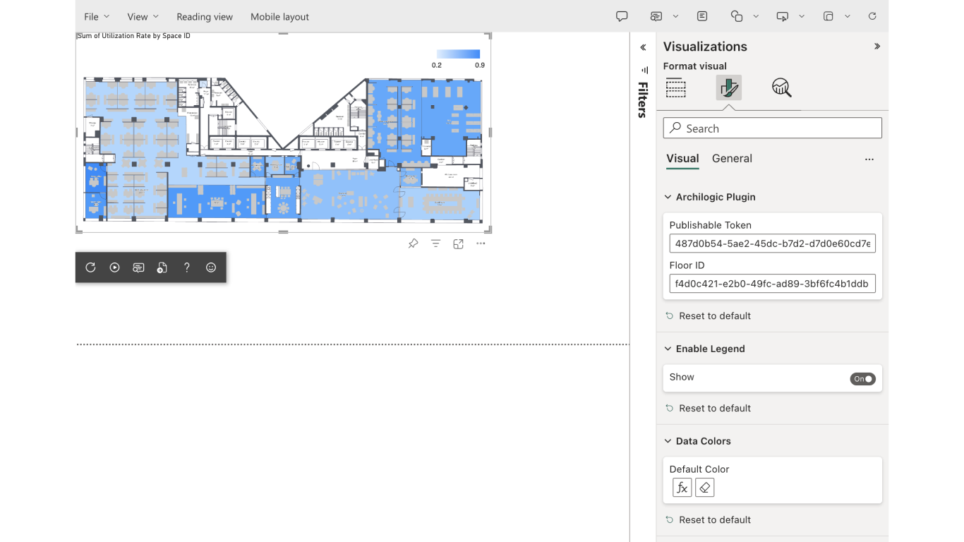The width and height of the screenshot is (964, 542).
Task: Select the Build visual fields icon
Action: [x=675, y=88]
